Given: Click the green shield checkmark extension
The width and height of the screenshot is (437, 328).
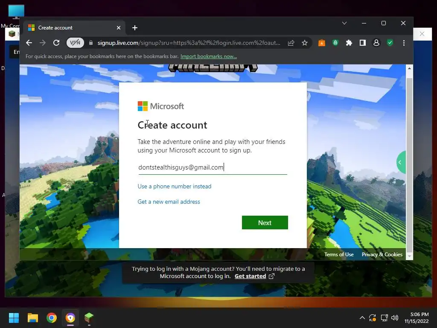Looking at the screenshot, I should (390, 43).
